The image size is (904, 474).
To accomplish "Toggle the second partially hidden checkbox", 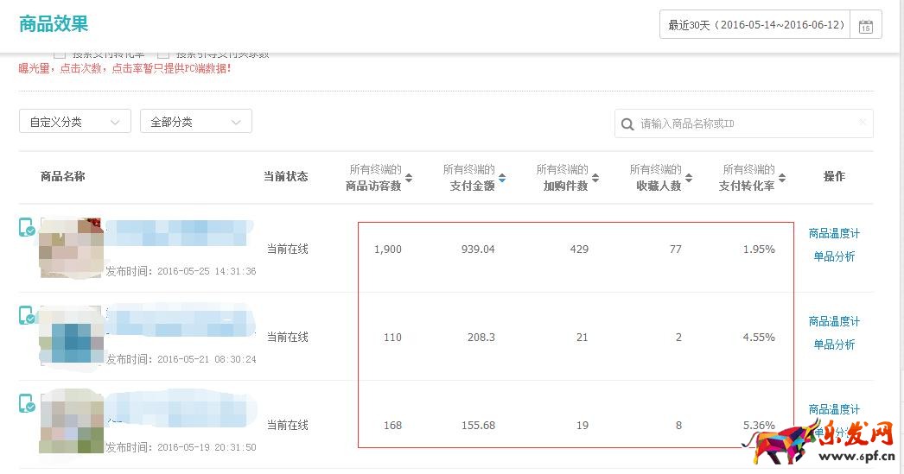I will tap(163, 54).
